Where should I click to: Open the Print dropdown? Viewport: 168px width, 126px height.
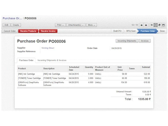pos(60,25)
